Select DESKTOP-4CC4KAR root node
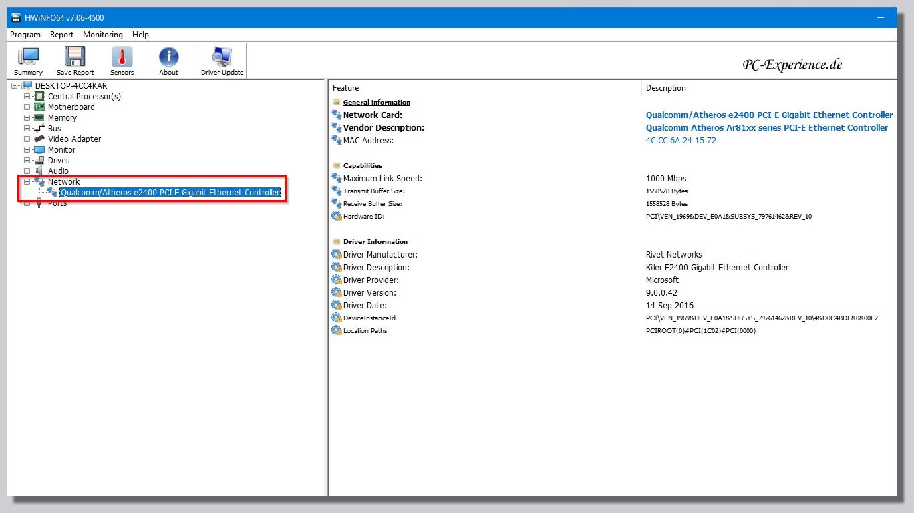Screen dimensions: 914x513 click(x=71, y=86)
